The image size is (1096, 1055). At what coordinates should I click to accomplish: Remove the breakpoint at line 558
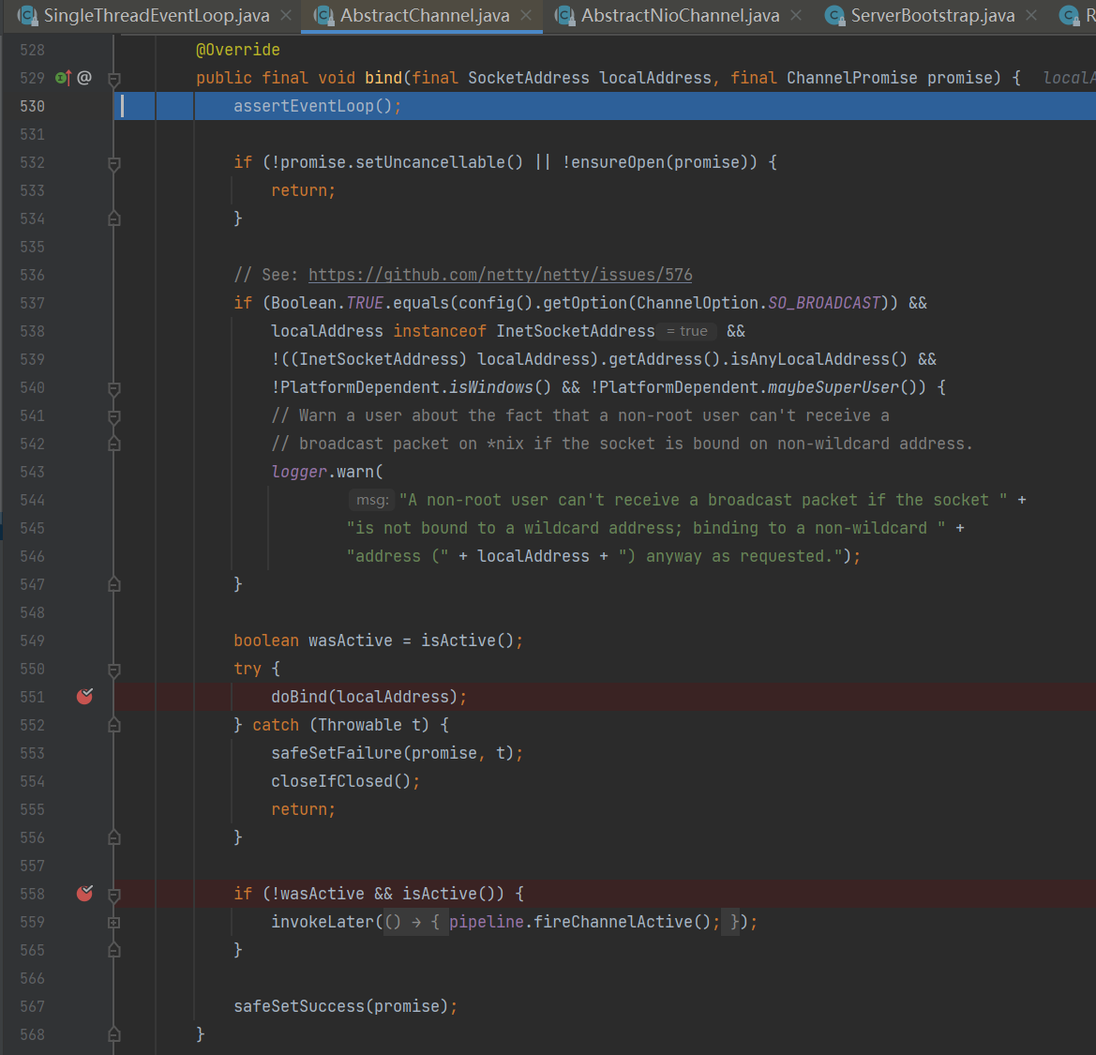tap(84, 894)
